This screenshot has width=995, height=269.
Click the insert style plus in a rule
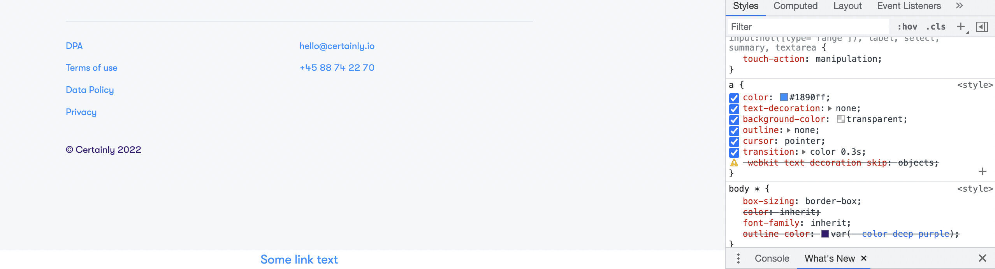[x=983, y=171]
